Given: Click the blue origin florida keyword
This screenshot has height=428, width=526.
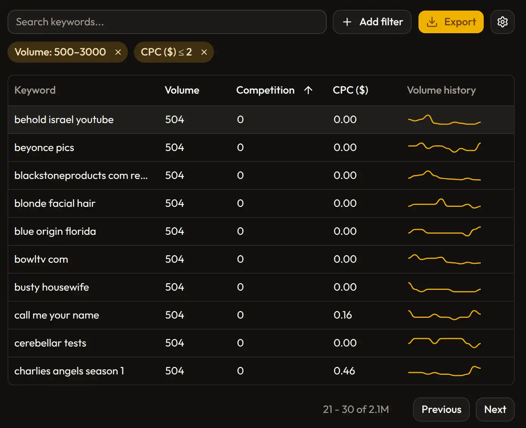Looking at the screenshot, I should (55, 231).
